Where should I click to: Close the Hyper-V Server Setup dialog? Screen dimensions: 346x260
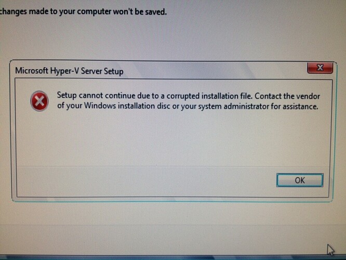coord(320,68)
